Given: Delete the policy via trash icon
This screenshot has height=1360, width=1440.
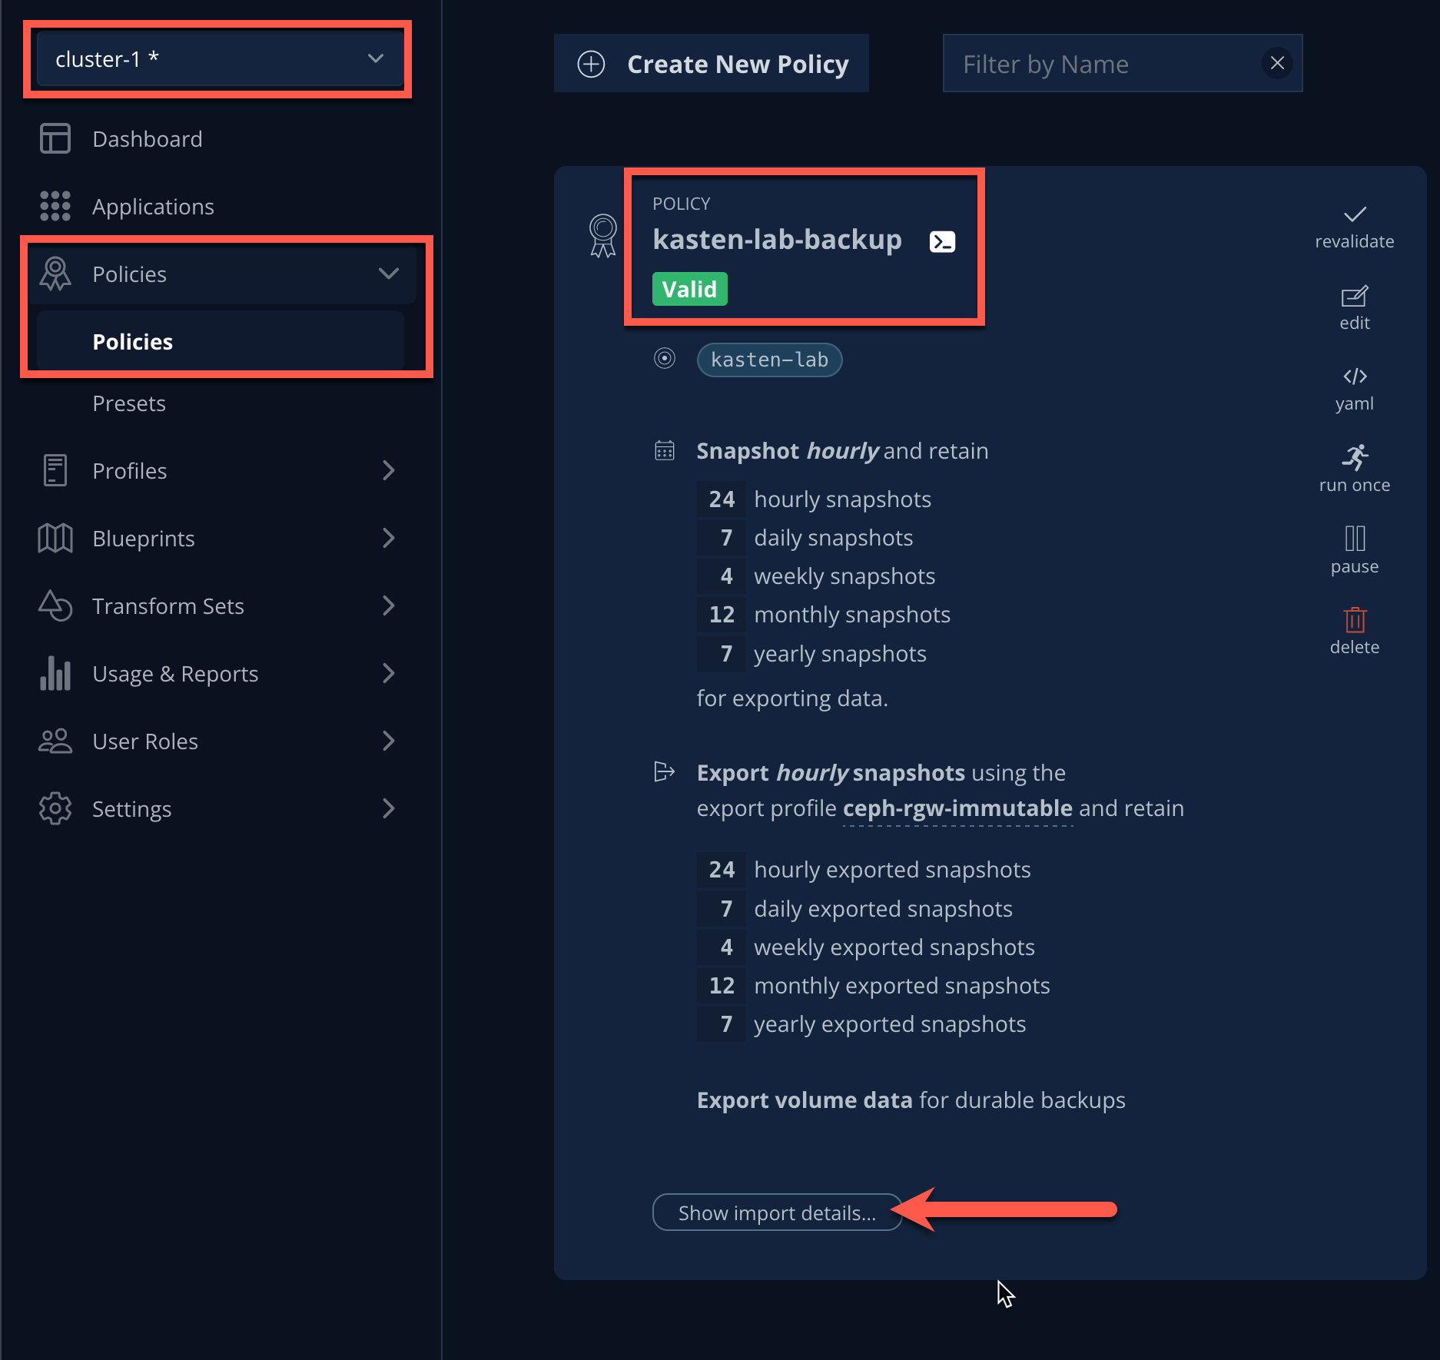Looking at the screenshot, I should click(1355, 619).
